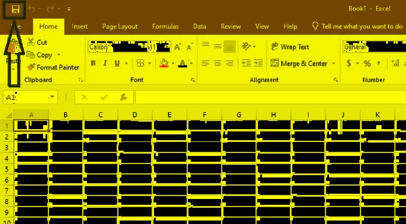The image size is (406, 224).
Task: Click the Increase Indent icon
Action: pyautogui.click(x=258, y=63)
